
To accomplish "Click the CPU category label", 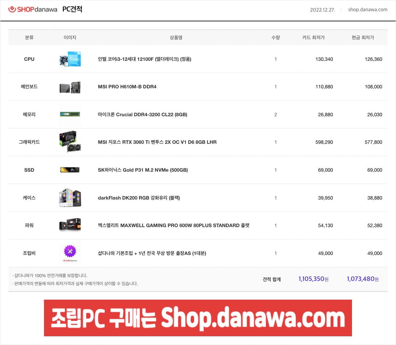I will tap(29, 59).
